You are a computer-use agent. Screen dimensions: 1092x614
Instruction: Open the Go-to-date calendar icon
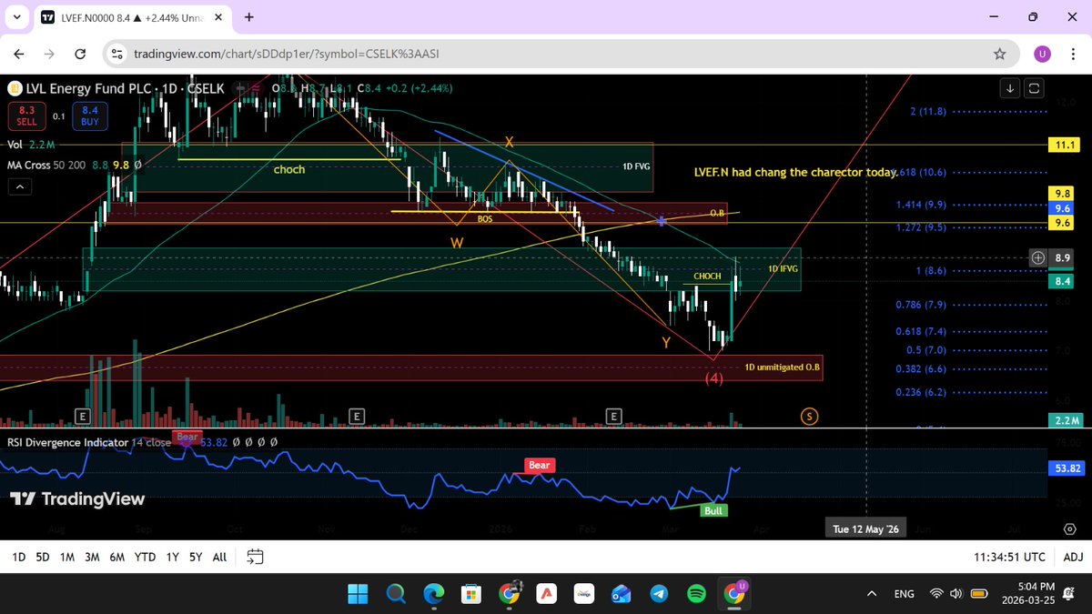[x=254, y=556]
